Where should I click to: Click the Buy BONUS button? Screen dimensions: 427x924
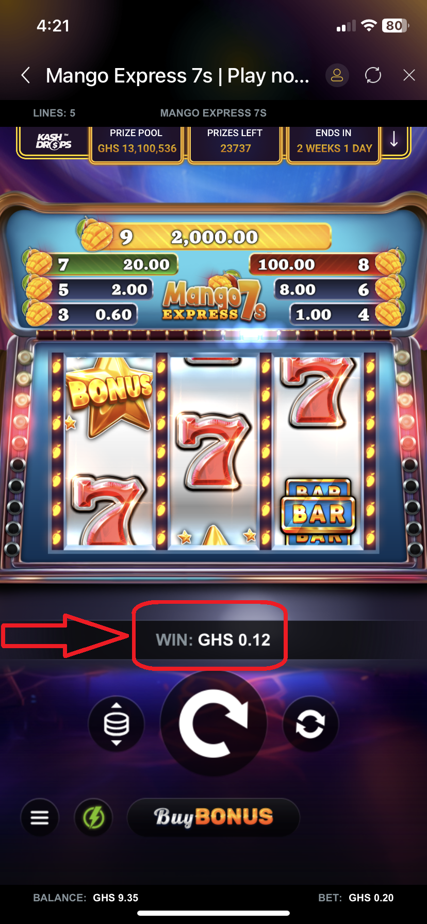tap(213, 817)
